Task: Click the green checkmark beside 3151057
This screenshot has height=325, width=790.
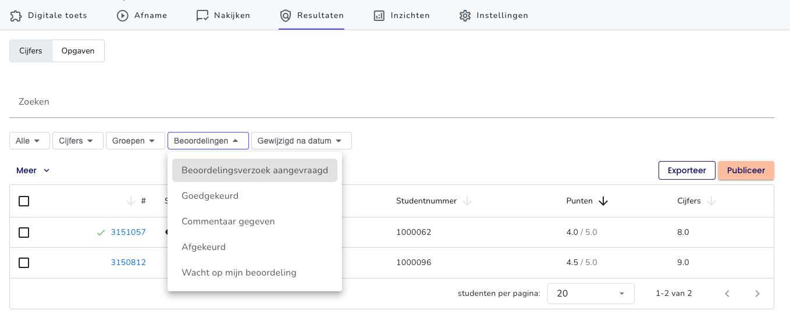Action: coord(101,233)
